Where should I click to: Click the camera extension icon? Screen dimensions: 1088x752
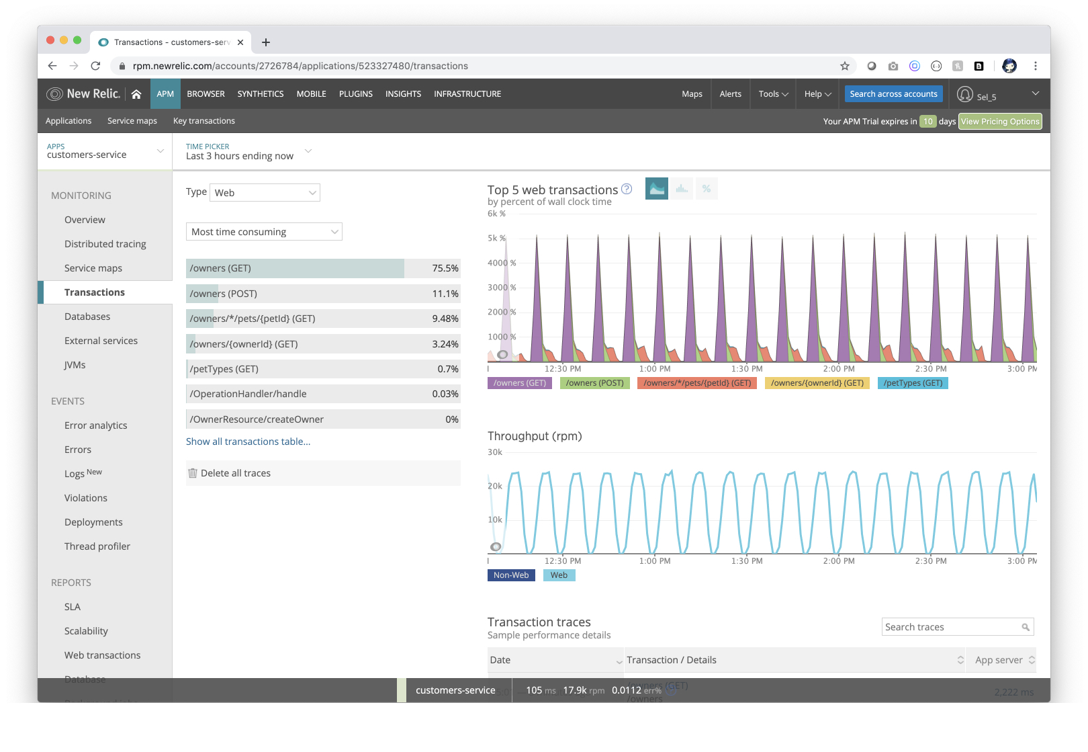[x=893, y=66]
